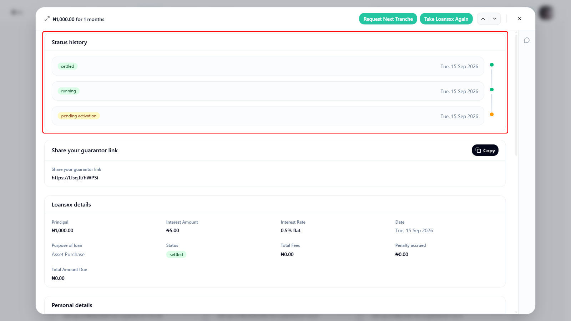Go to next record with down chevron
The image size is (571, 321).
pyautogui.click(x=495, y=19)
